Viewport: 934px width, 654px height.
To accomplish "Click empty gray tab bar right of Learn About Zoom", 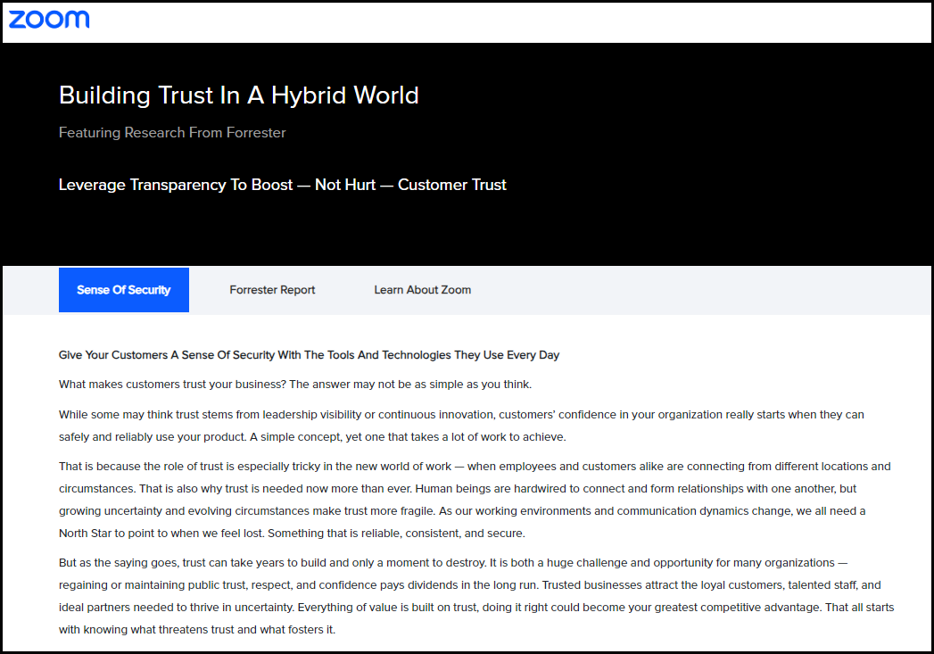I will (x=696, y=290).
